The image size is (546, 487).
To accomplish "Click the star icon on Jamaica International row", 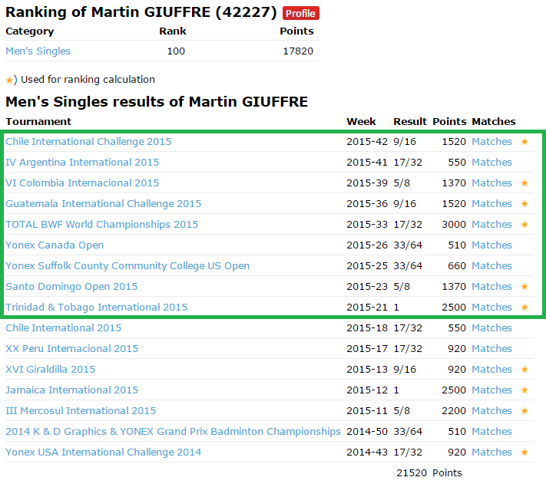I will (524, 390).
